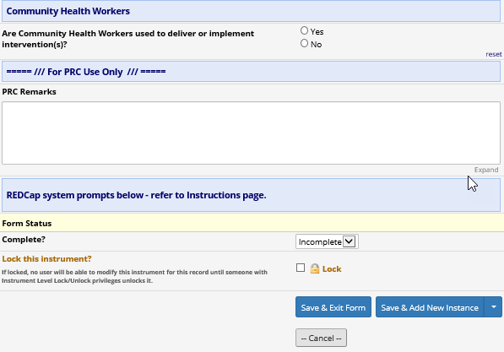Click the Complete? field label
The image size is (504, 352).
(x=24, y=240)
